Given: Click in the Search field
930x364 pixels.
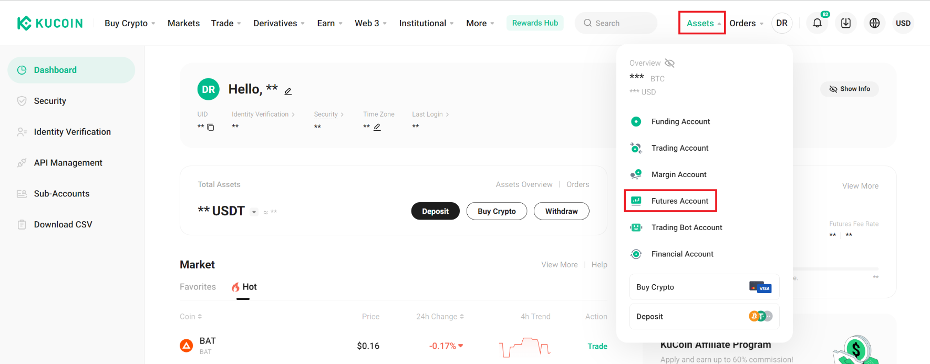Looking at the screenshot, I should coord(616,23).
